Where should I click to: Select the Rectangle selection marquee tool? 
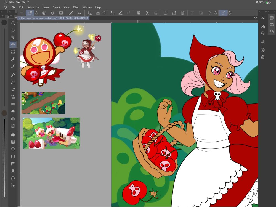point(13,52)
